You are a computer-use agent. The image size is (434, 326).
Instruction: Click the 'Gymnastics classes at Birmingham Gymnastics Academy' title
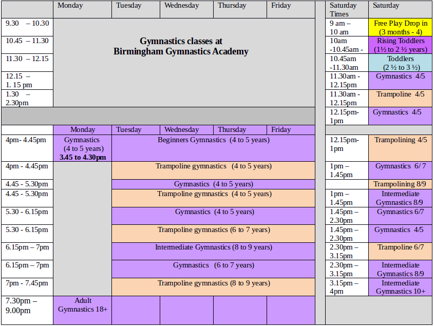click(x=181, y=46)
